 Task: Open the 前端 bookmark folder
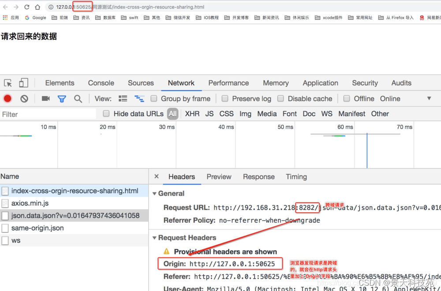(60, 18)
